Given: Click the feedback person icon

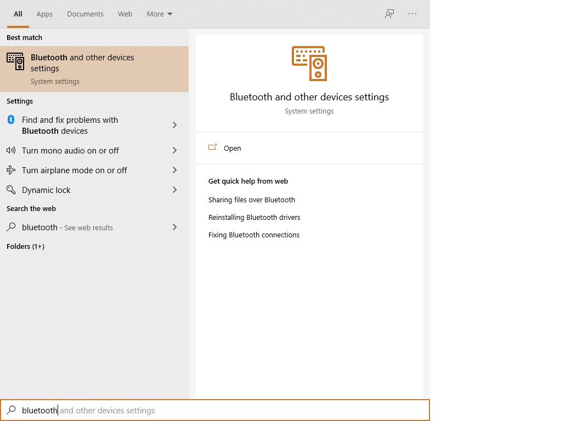Looking at the screenshot, I should point(389,14).
